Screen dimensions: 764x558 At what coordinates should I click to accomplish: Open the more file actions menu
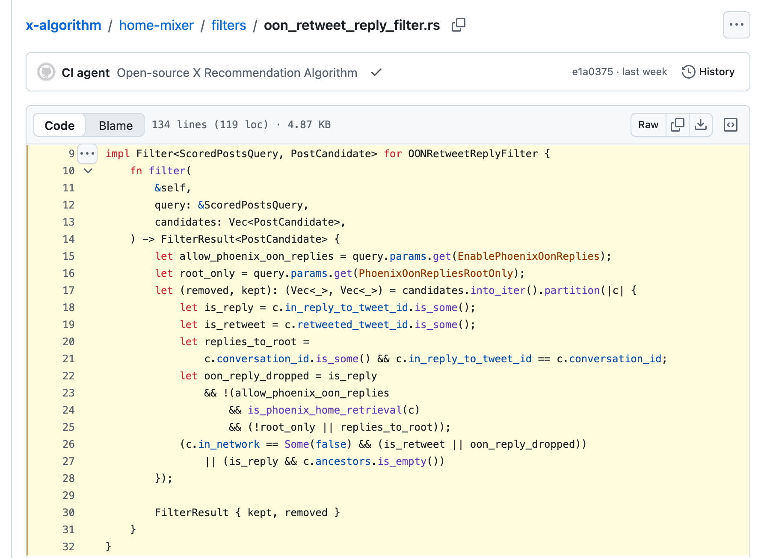point(736,25)
